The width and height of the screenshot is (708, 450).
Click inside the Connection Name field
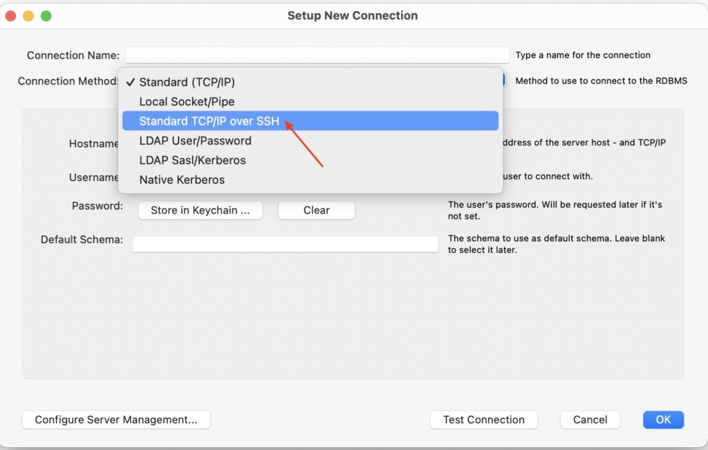[x=317, y=55]
